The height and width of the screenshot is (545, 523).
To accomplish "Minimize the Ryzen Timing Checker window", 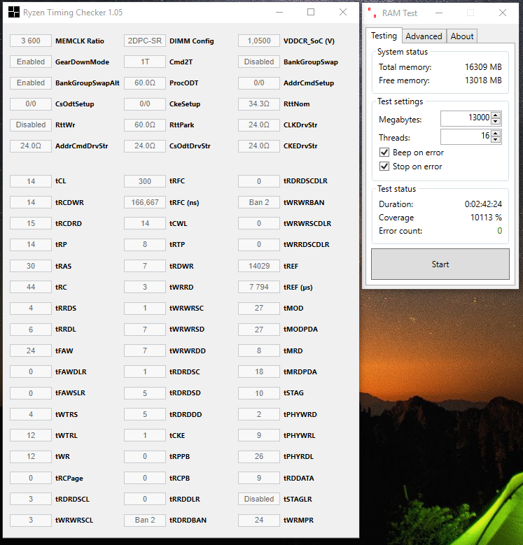I will 279,12.
